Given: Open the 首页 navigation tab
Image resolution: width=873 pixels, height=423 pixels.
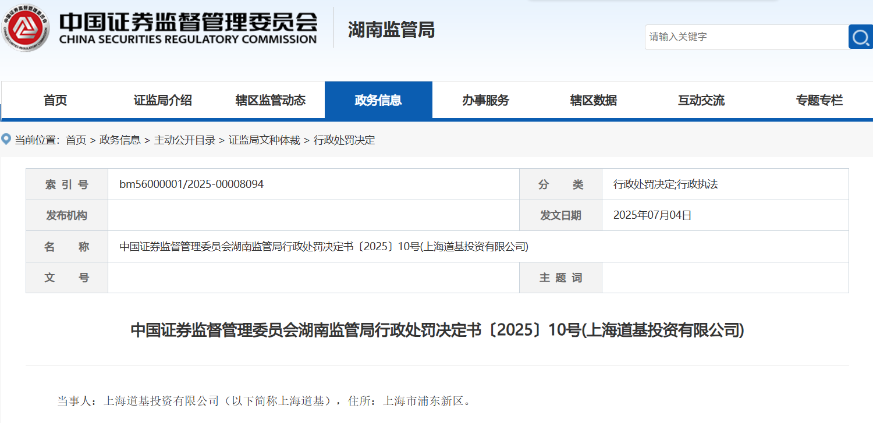Looking at the screenshot, I should [55, 100].
